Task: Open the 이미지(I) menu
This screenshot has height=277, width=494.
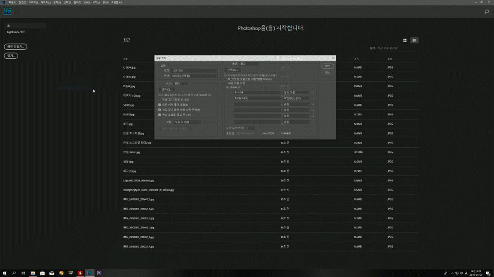Action: (33, 2)
